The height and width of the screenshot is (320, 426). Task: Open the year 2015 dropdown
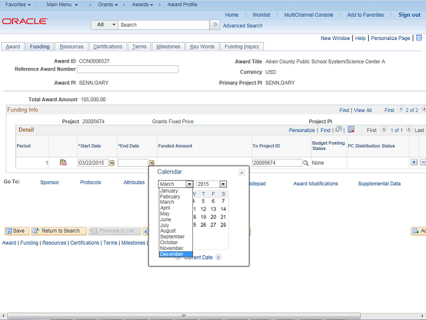point(211,184)
